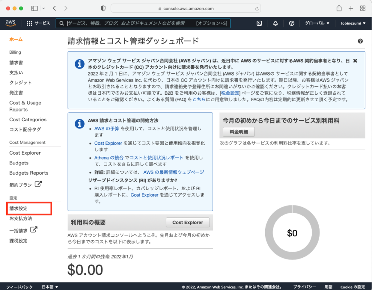The height and width of the screenshot is (290, 372).
Task: Open the services grid menu icon
Action: click(x=29, y=23)
